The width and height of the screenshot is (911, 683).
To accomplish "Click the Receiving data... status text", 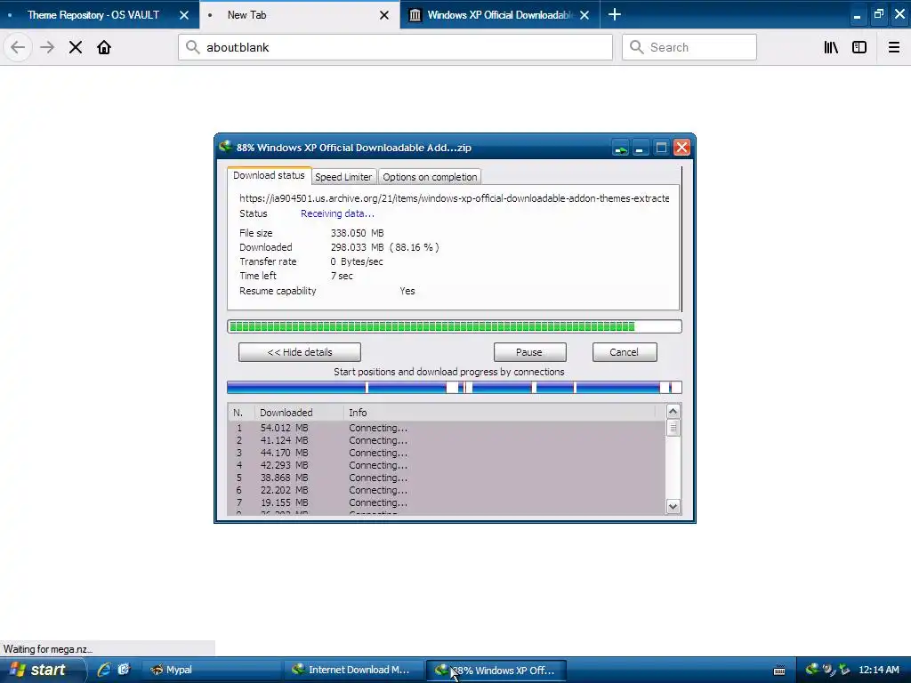I will pos(337,213).
